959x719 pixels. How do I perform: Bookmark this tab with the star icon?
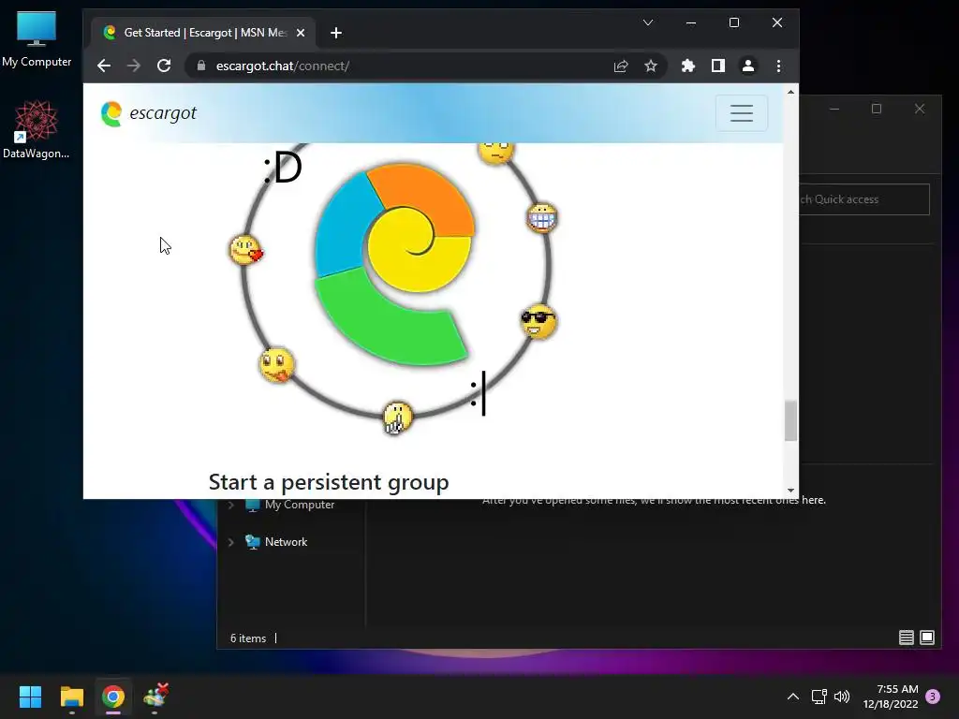point(651,66)
